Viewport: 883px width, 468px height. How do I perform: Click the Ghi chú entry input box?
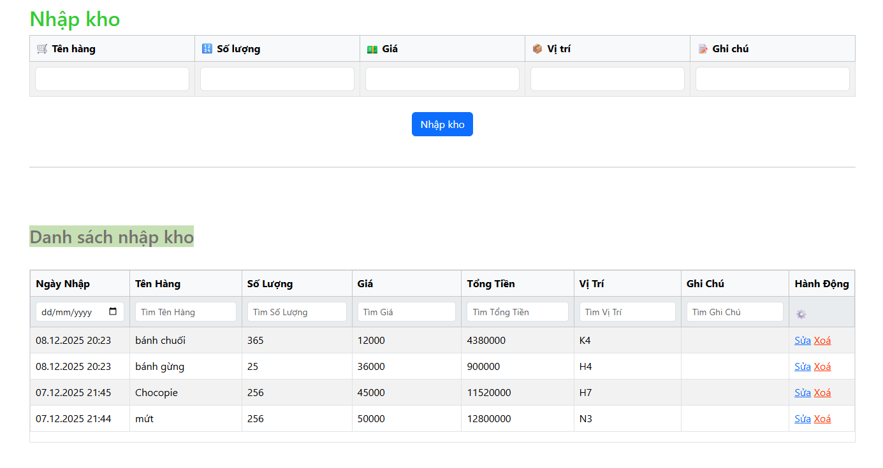[x=772, y=80]
